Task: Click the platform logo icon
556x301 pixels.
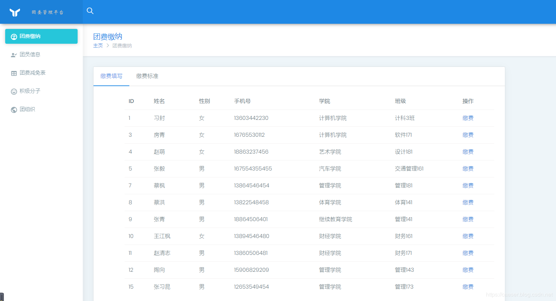Action: point(15,12)
